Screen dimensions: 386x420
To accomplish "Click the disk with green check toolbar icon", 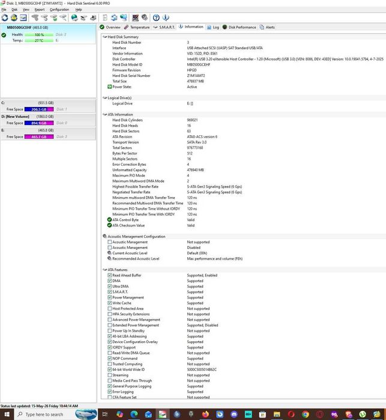I will pyautogui.click(x=53, y=17).
